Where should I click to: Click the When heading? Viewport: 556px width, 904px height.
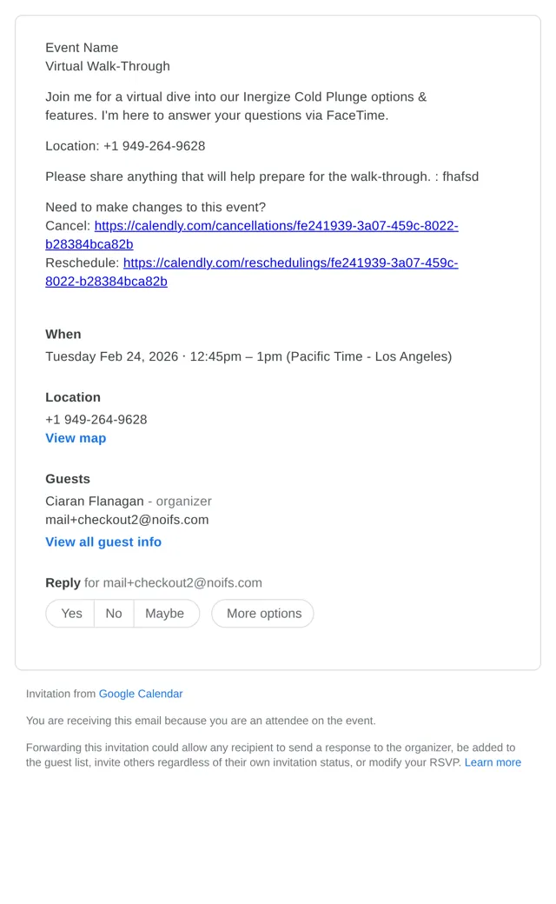pyautogui.click(x=63, y=335)
